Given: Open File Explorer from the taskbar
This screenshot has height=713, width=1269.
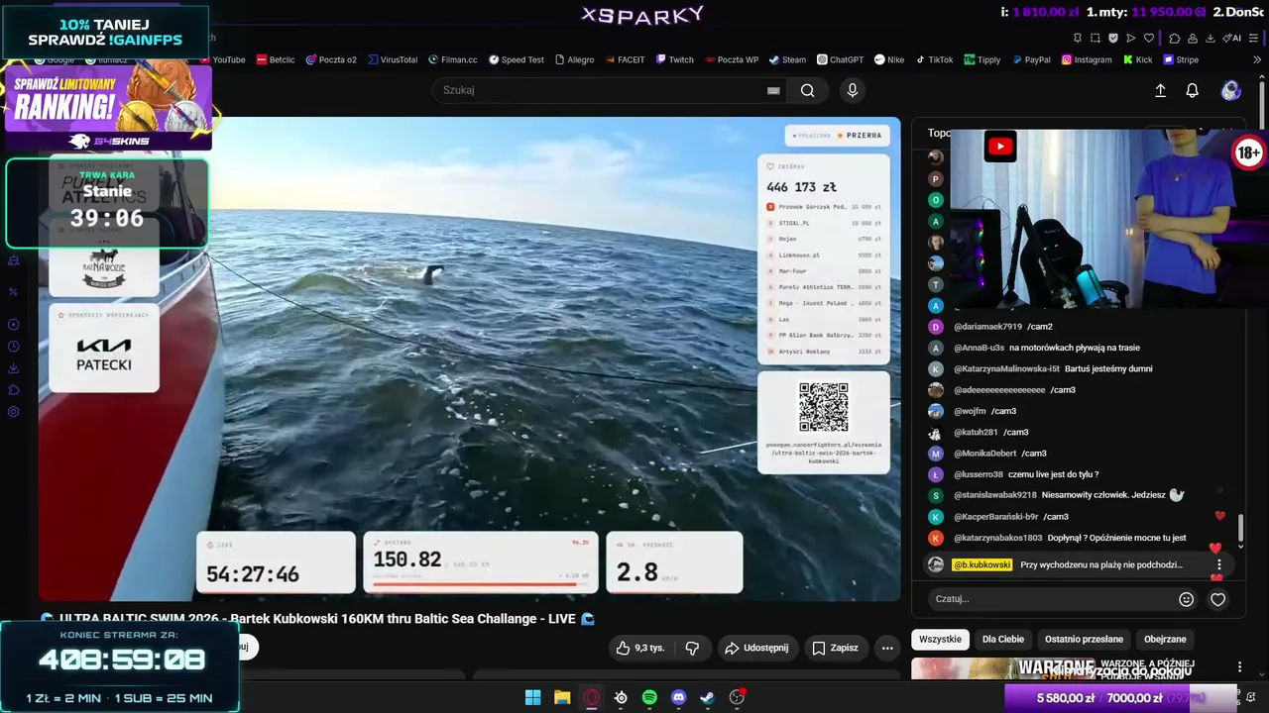Looking at the screenshot, I should (x=562, y=697).
